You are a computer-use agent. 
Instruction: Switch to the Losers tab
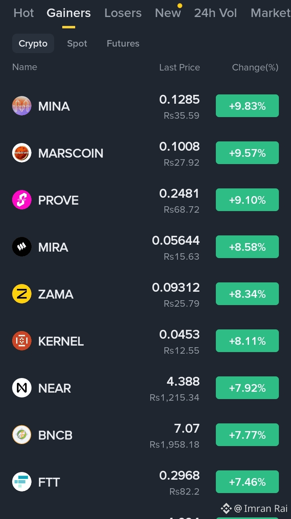[123, 13]
